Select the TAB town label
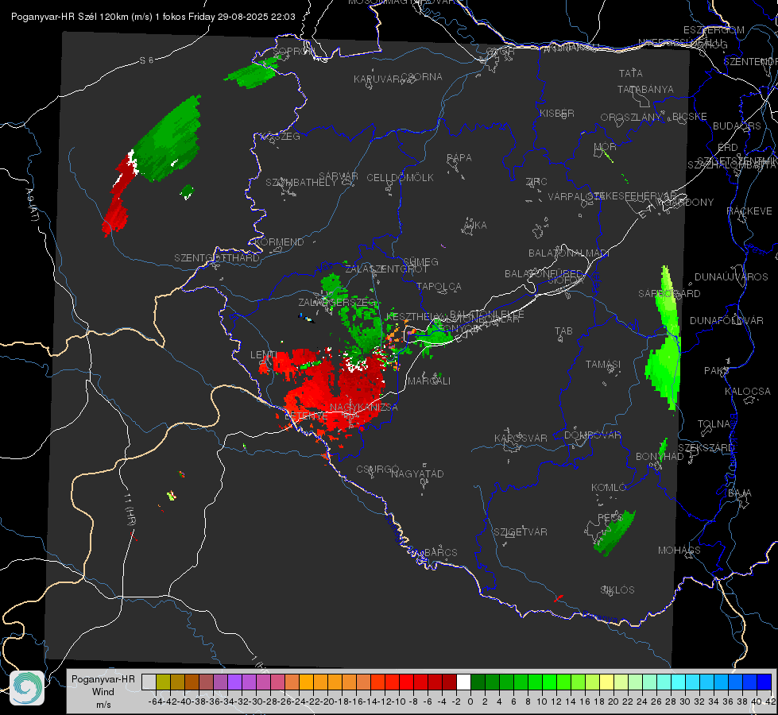 [x=563, y=331]
